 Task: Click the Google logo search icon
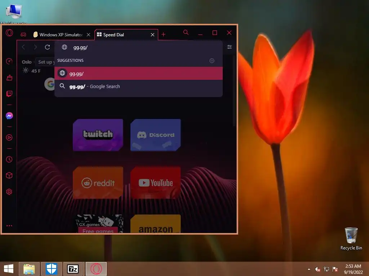(50, 84)
